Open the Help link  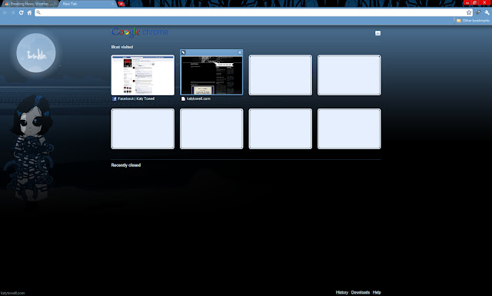pos(377,292)
